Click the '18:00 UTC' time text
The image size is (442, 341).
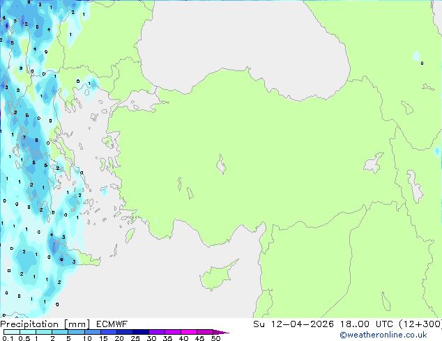(366, 324)
